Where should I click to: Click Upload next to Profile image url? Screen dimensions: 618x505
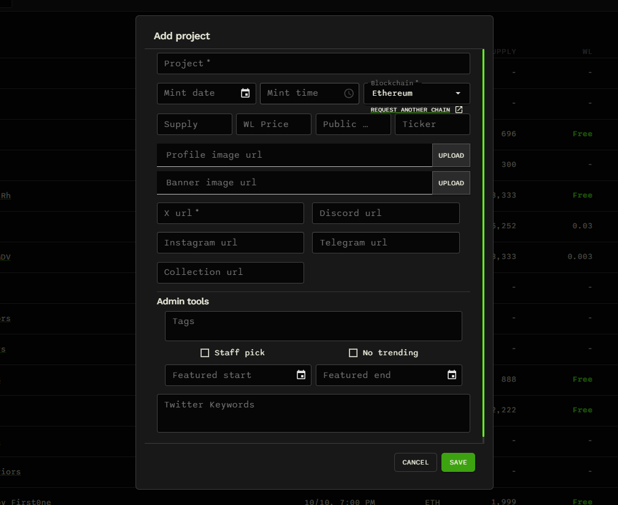[x=451, y=155]
